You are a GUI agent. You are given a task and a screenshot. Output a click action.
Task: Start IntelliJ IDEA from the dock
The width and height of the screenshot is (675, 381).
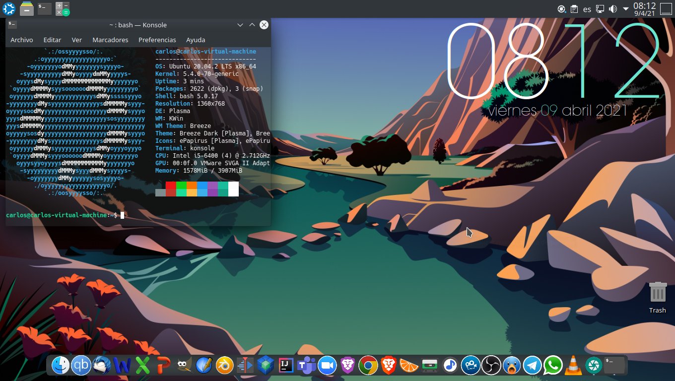coord(285,366)
